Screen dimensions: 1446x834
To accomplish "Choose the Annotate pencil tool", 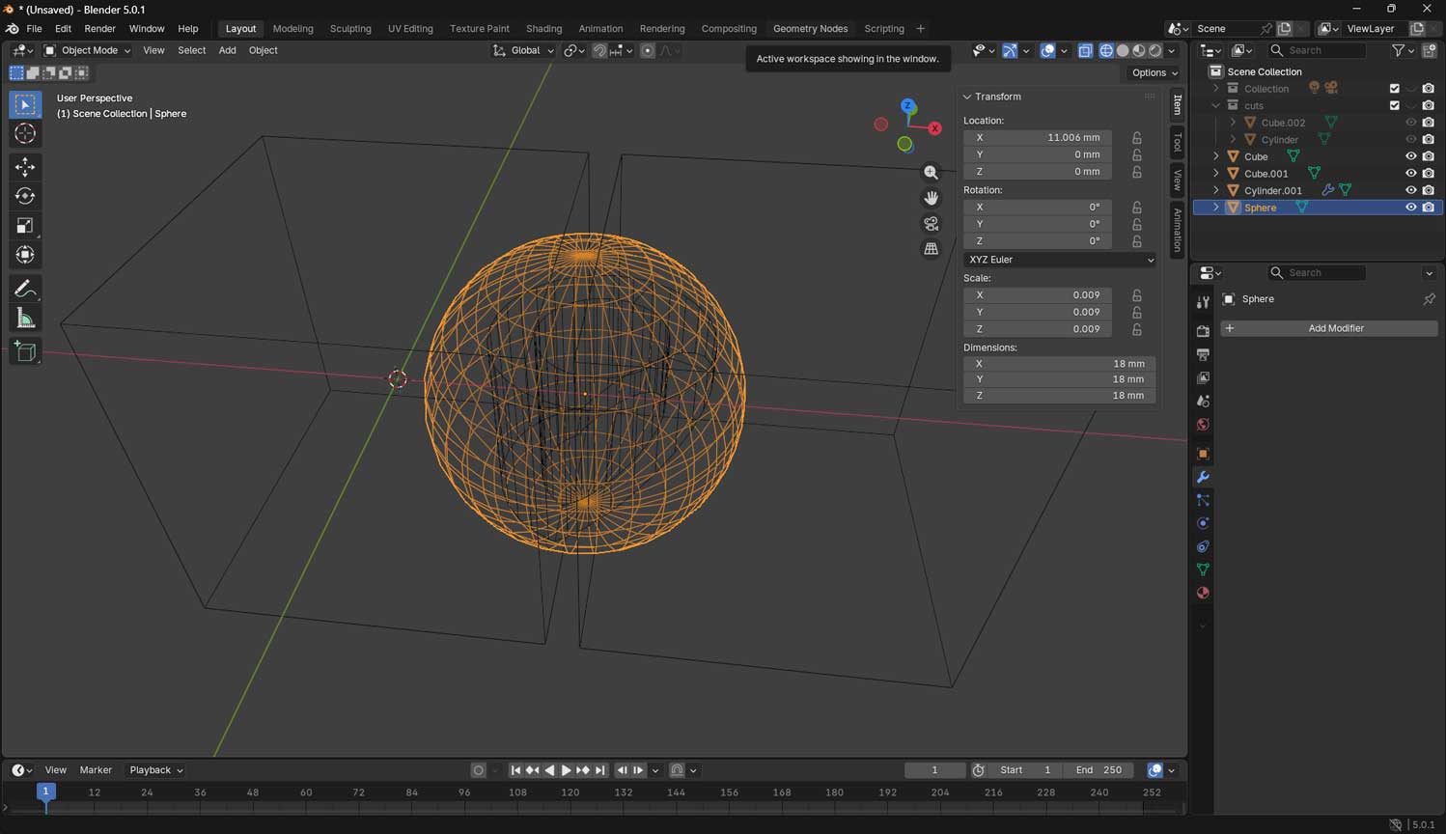I will point(25,289).
